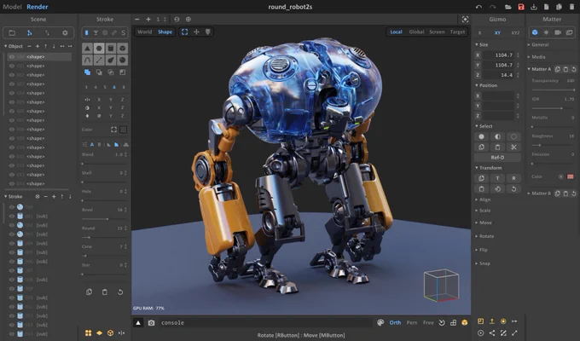Collapse the Transform section

click(488, 168)
